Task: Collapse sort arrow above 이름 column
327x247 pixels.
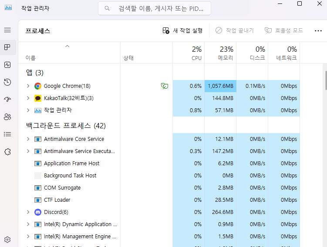Action: 67,46
